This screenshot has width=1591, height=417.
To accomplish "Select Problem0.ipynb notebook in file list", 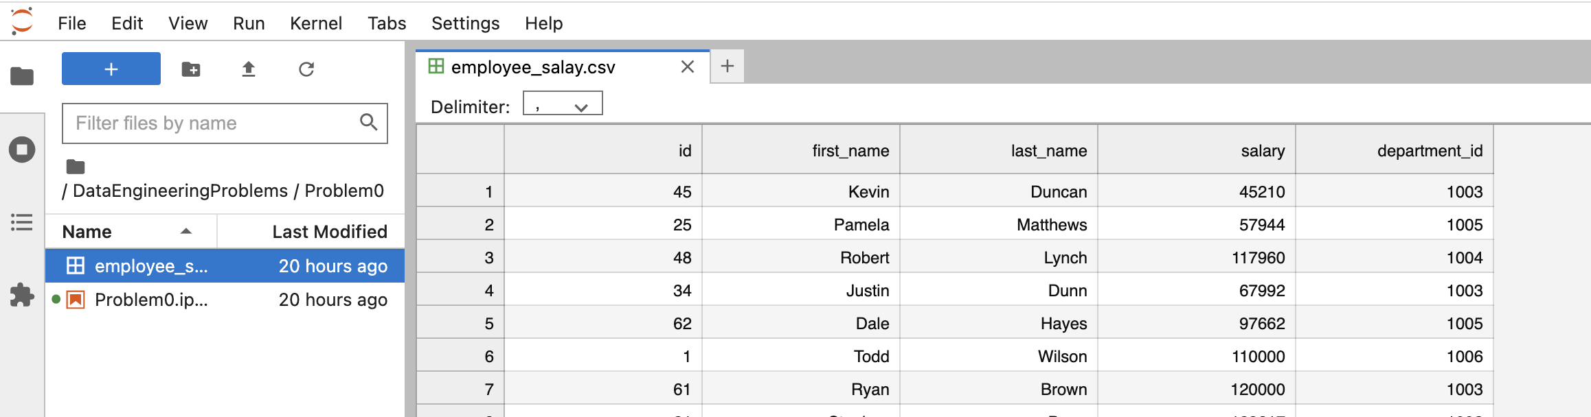I will (151, 300).
